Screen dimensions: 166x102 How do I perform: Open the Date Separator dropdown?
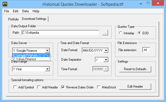click(x=106, y=60)
